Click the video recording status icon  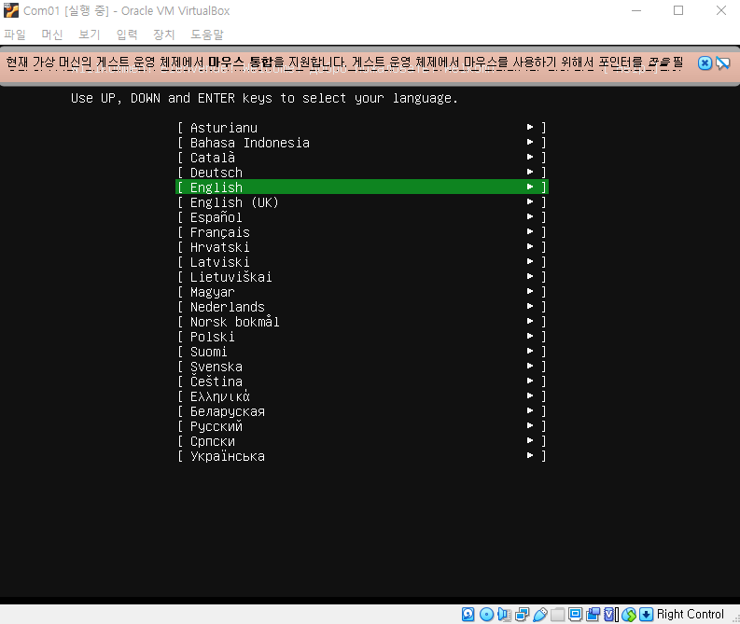click(593, 614)
